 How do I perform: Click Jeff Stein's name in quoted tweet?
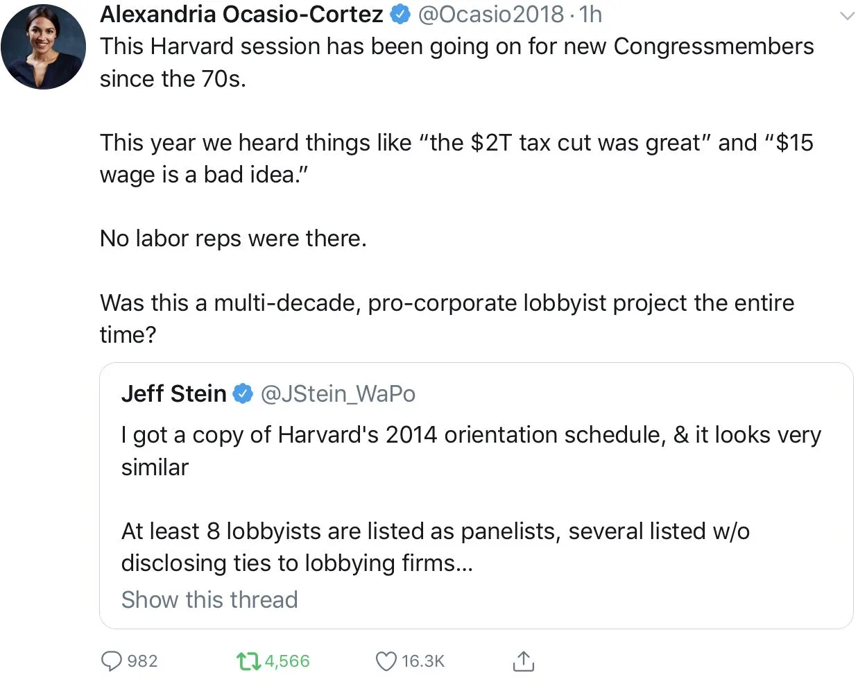173,393
